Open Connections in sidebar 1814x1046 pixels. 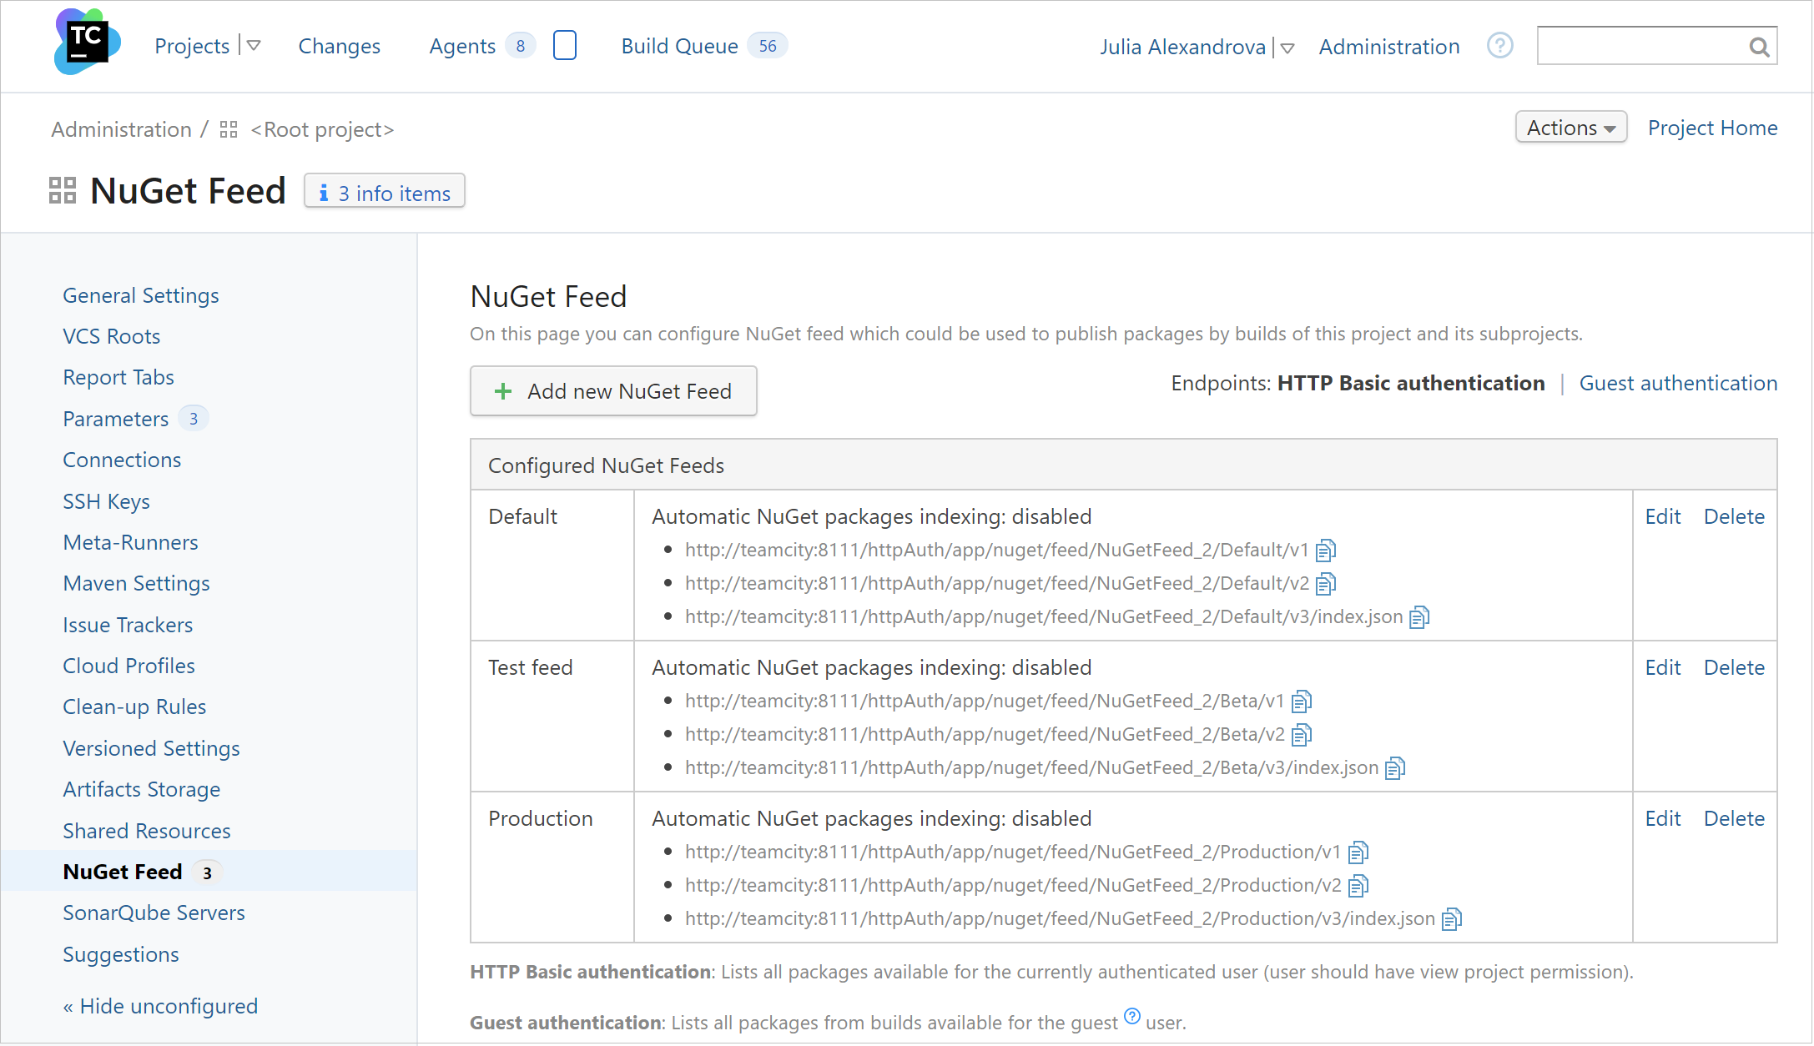(122, 460)
